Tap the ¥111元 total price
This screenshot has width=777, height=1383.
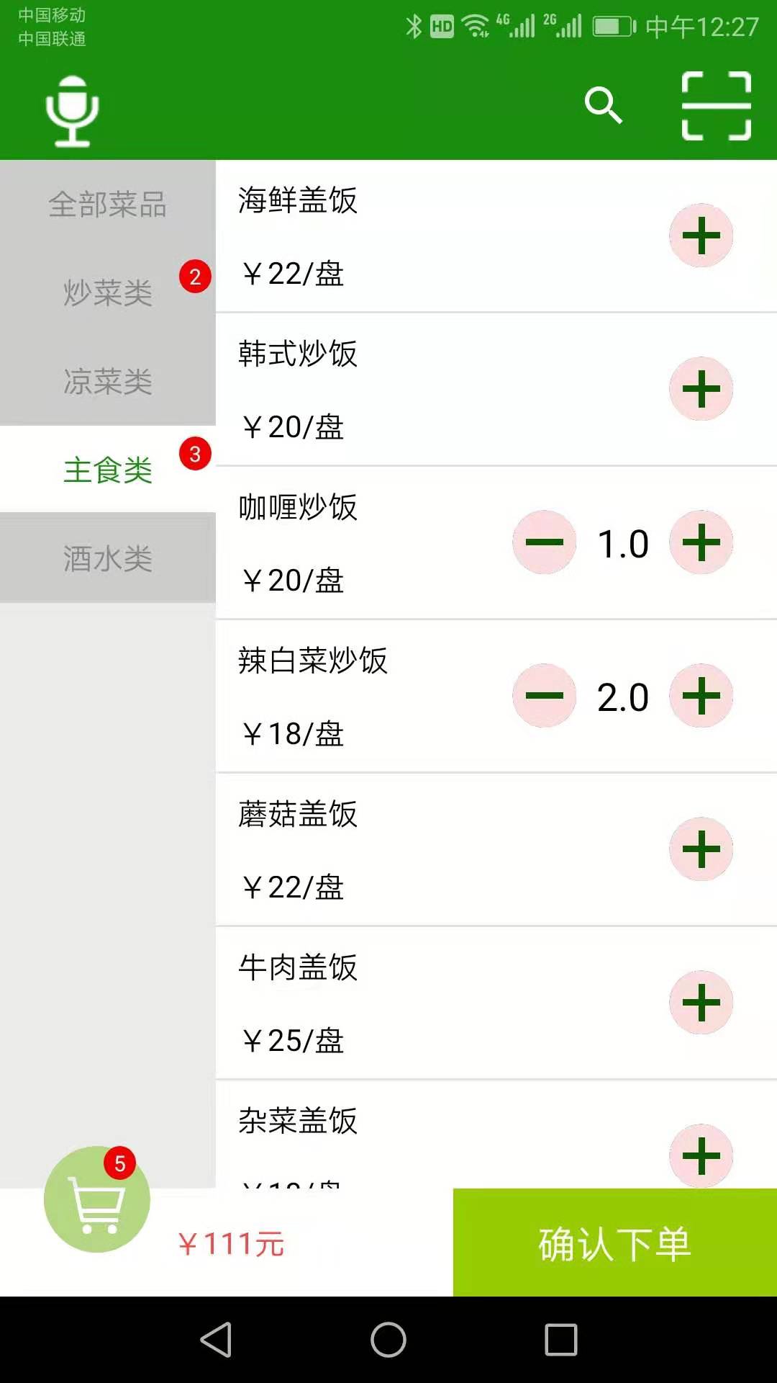pyautogui.click(x=232, y=1244)
